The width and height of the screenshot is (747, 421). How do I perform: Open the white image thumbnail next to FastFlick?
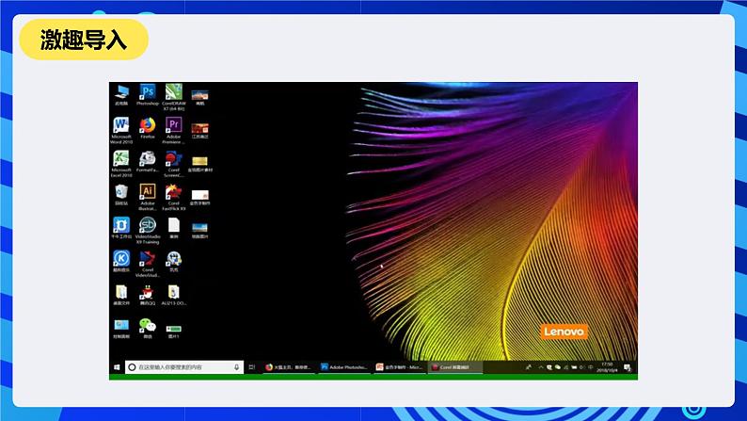tap(200, 197)
